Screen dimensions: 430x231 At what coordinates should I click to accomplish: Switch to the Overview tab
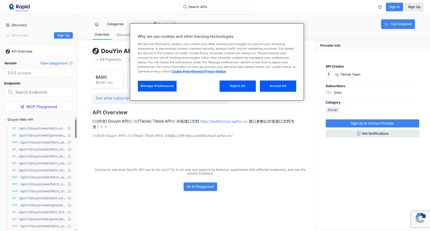(x=102, y=35)
